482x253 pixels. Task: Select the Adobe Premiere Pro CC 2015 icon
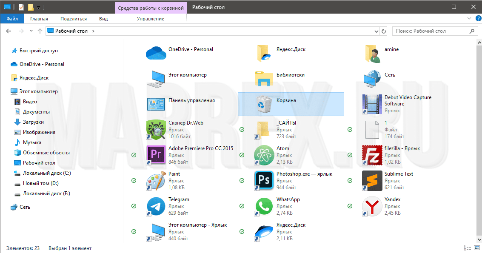(156, 155)
